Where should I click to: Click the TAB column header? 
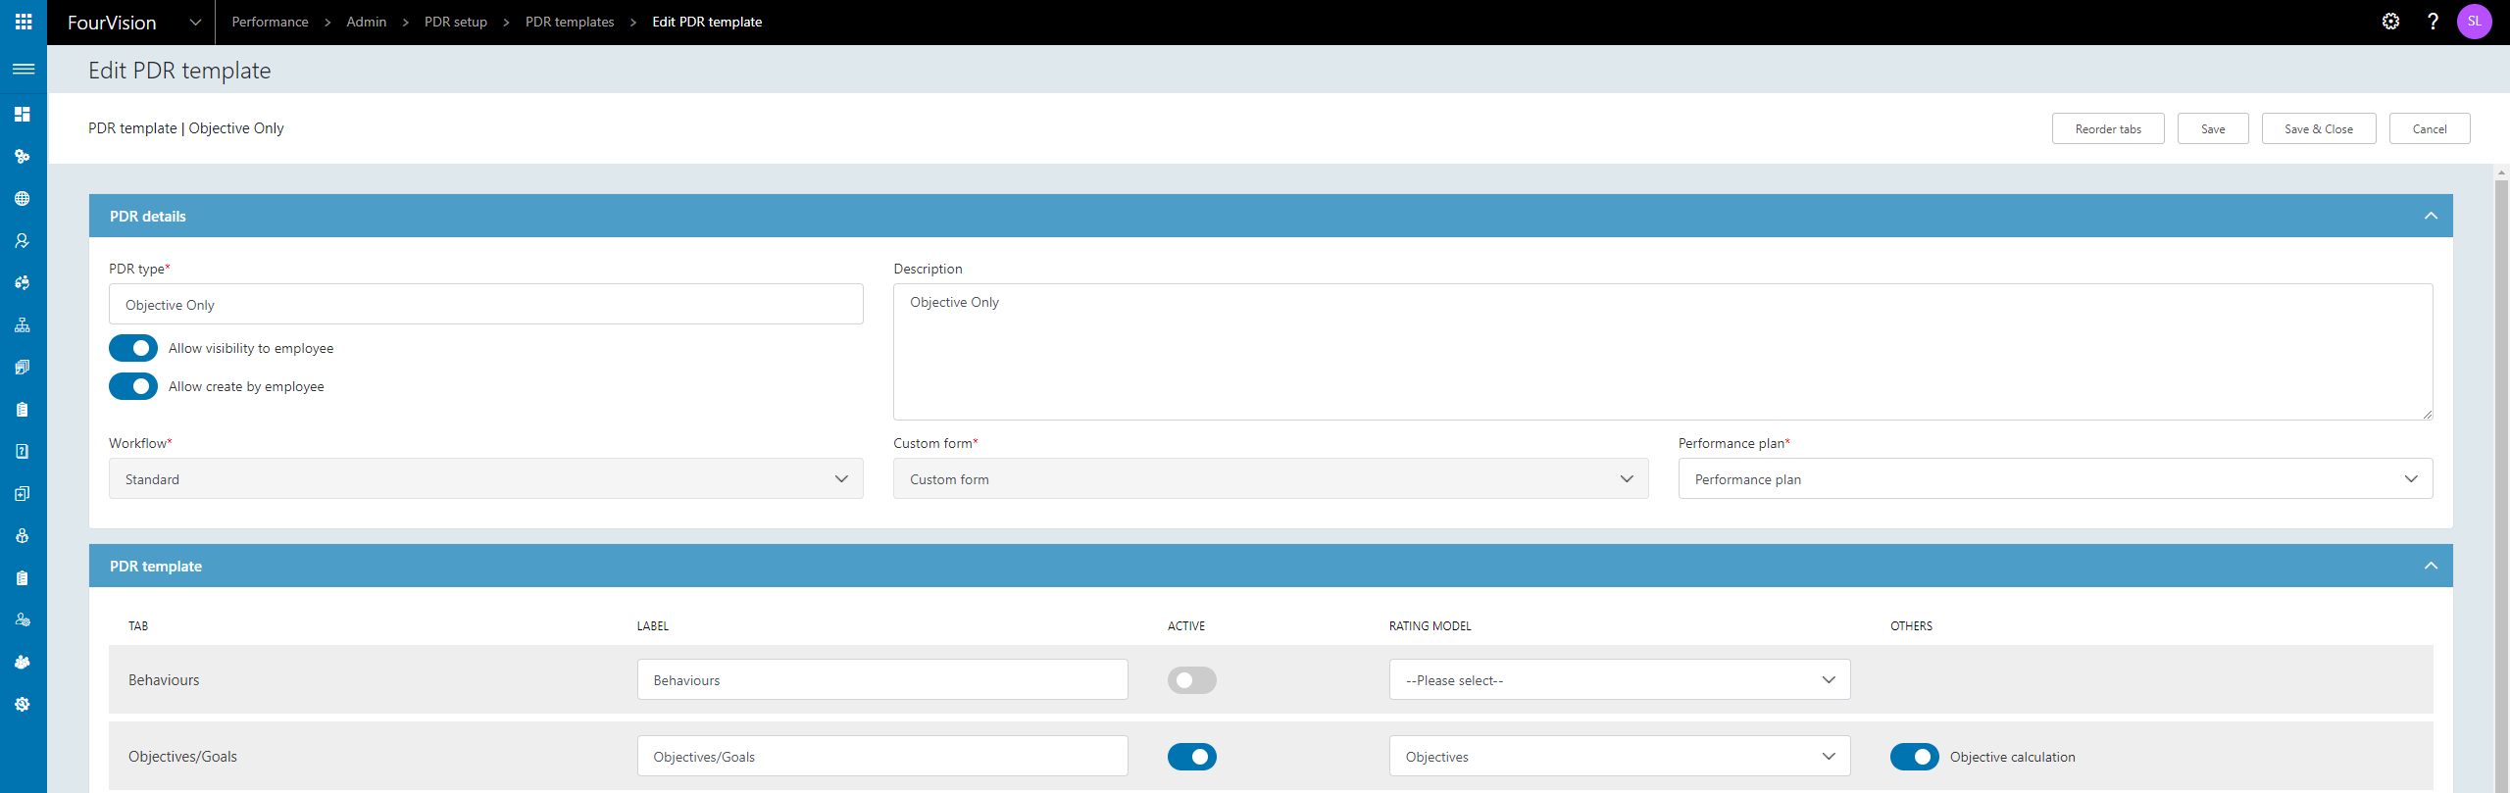(138, 626)
